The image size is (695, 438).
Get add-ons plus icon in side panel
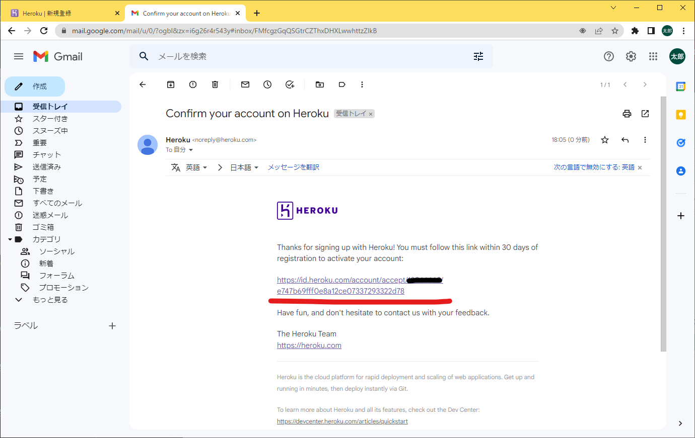tap(681, 216)
